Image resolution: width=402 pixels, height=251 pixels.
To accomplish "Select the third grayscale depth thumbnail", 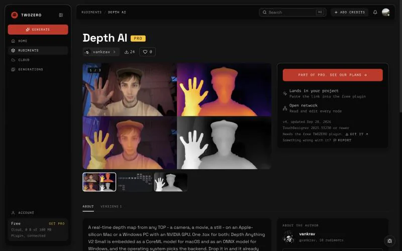I will tap(170, 182).
